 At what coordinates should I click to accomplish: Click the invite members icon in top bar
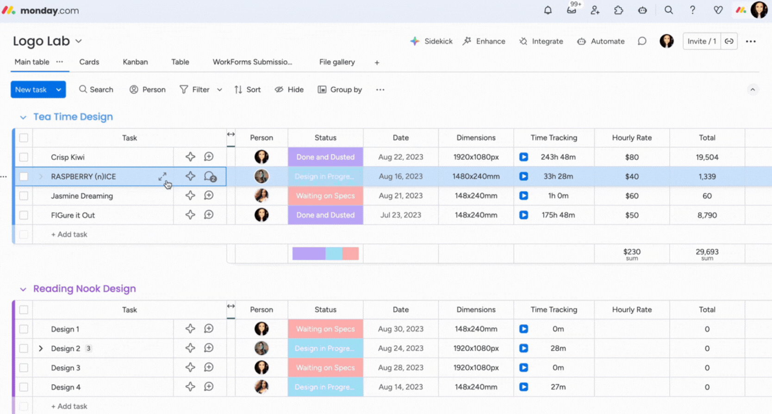(595, 10)
